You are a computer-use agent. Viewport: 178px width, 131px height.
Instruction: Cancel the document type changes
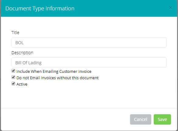coord(141,119)
